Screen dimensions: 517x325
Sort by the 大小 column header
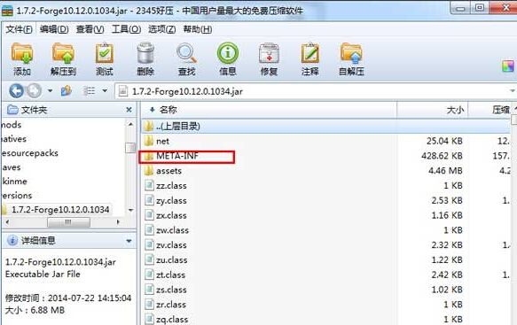point(432,110)
